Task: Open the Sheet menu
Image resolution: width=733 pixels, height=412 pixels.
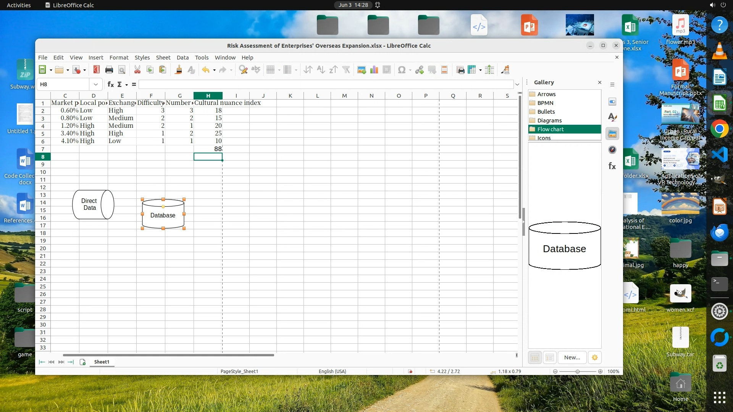Action: [x=163, y=57]
